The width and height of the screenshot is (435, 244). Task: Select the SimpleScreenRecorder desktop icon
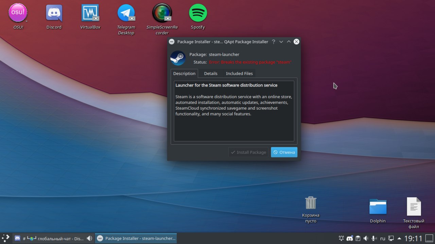point(162,13)
